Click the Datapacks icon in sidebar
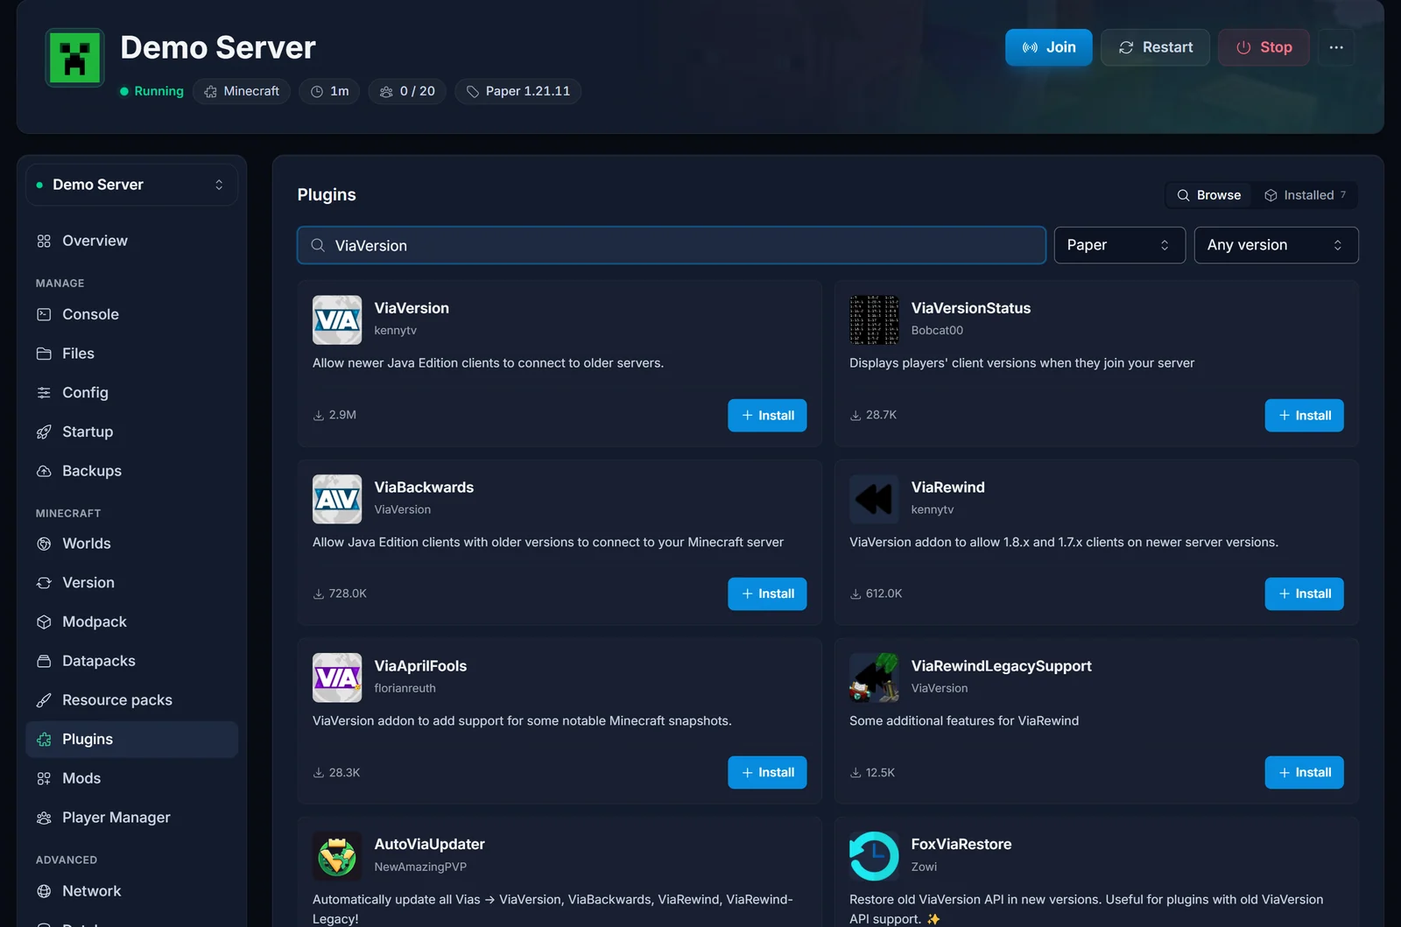 [44, 661]
